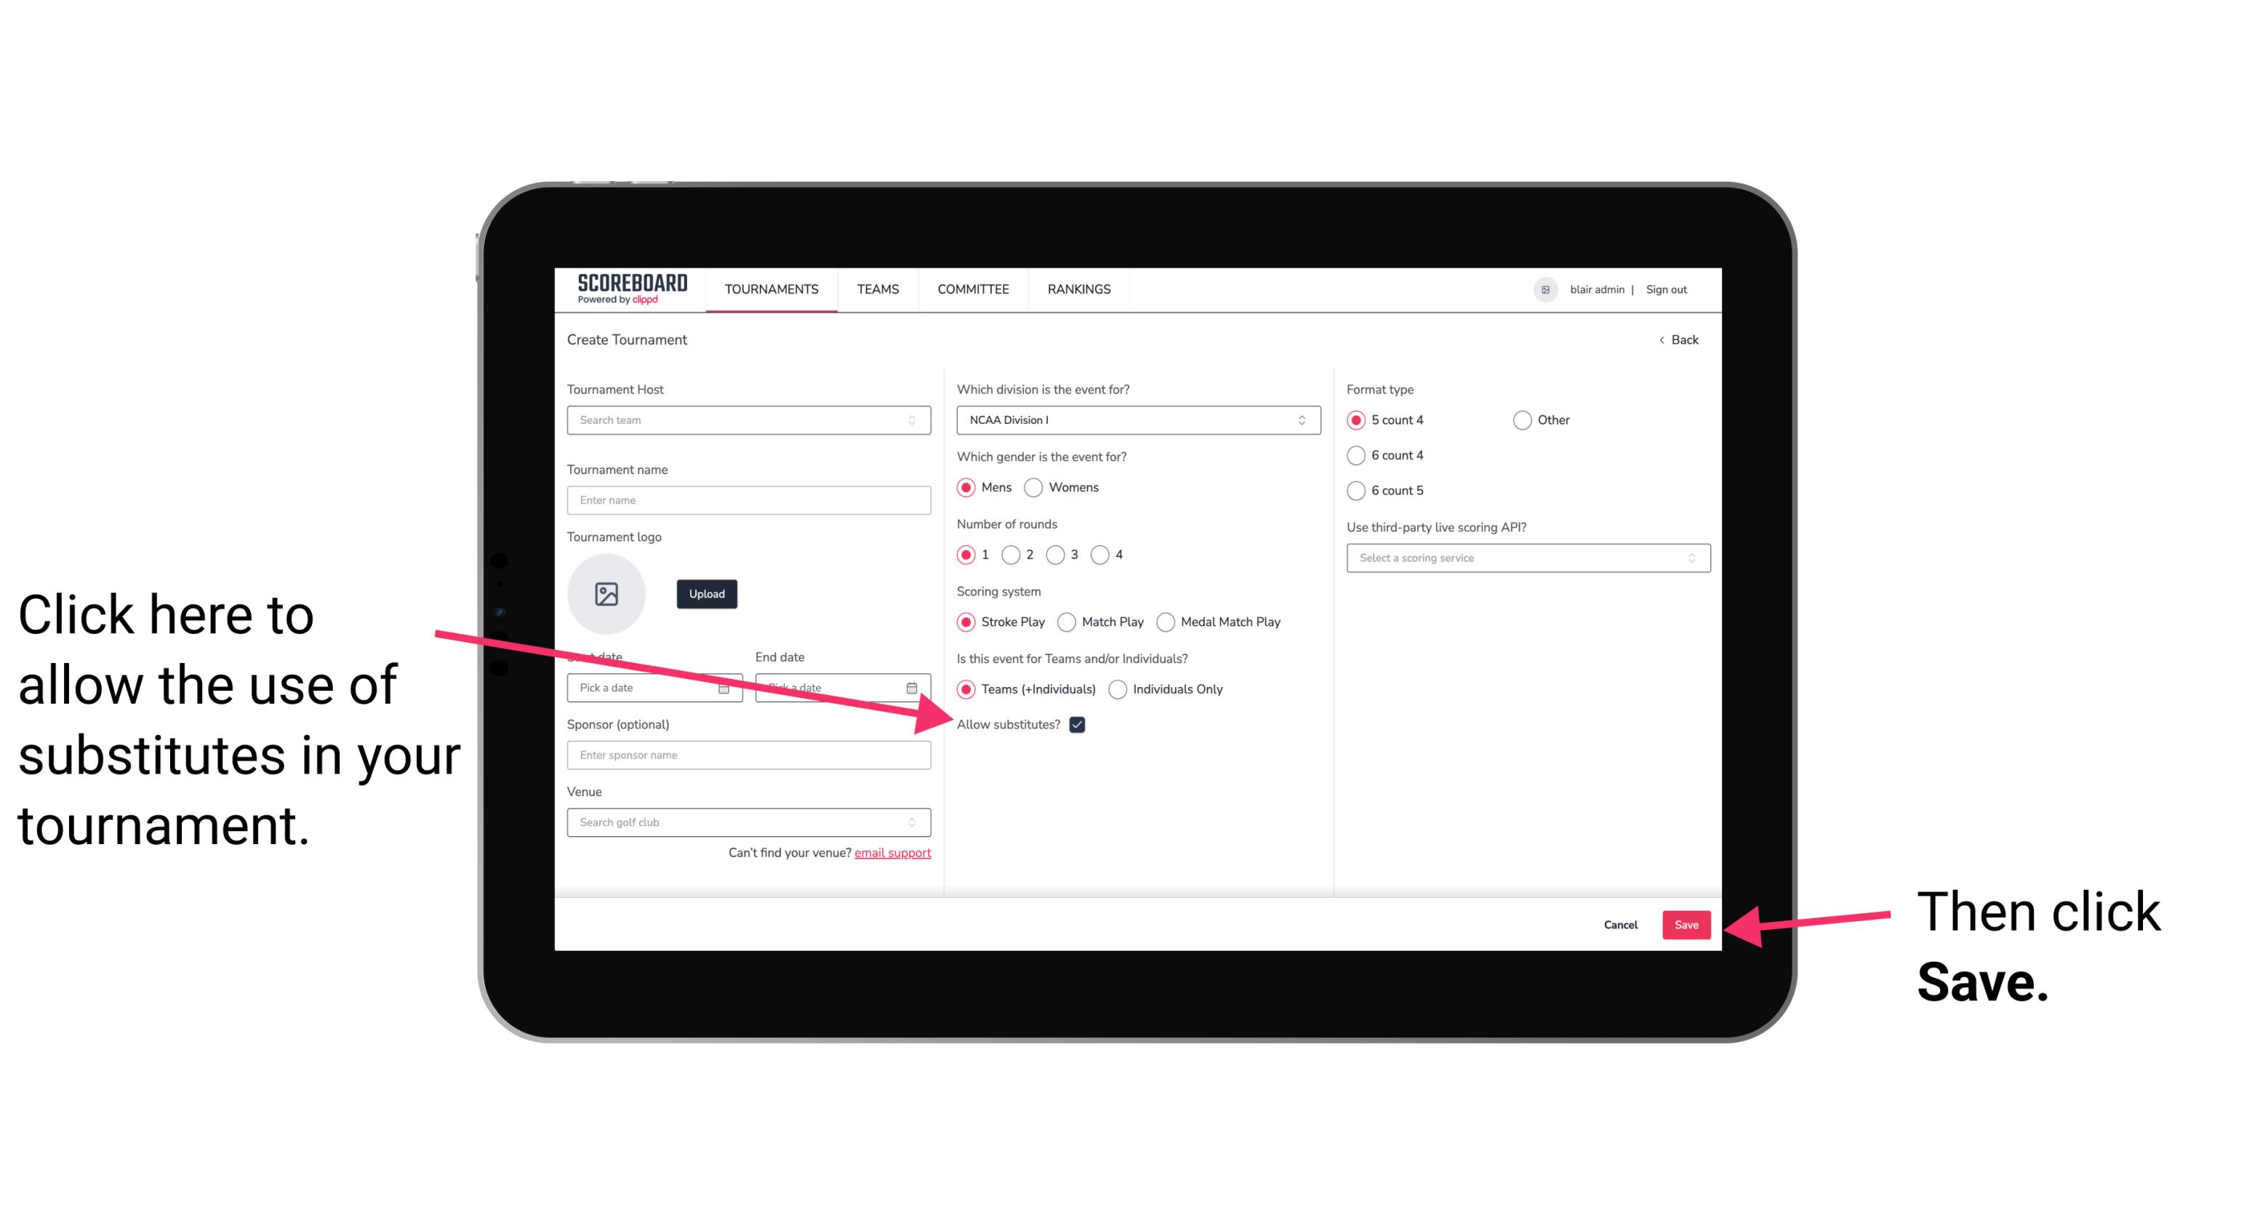Click the Back navigation arrow icon
2268x1220 pixels.
1662,340
